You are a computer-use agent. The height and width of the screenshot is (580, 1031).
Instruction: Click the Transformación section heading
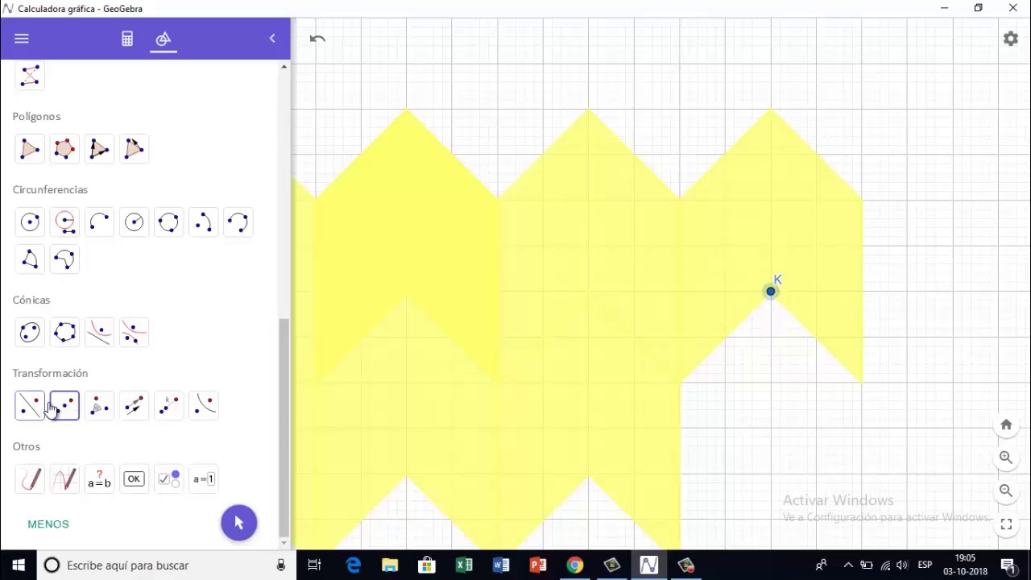50,373
